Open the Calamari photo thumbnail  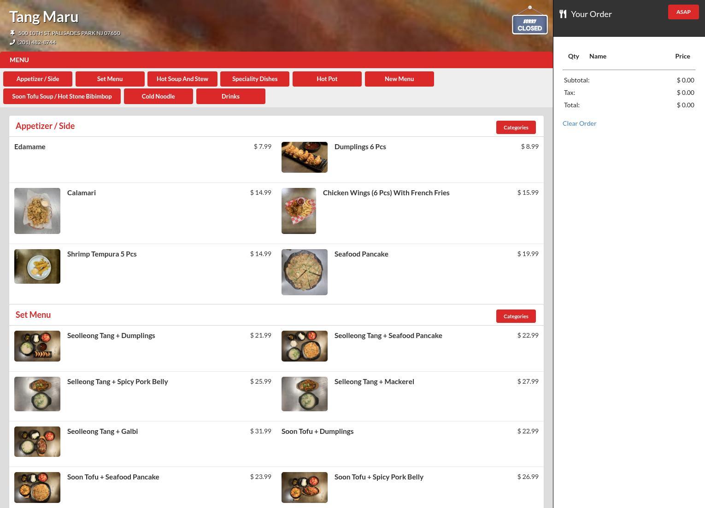[37, 210]
